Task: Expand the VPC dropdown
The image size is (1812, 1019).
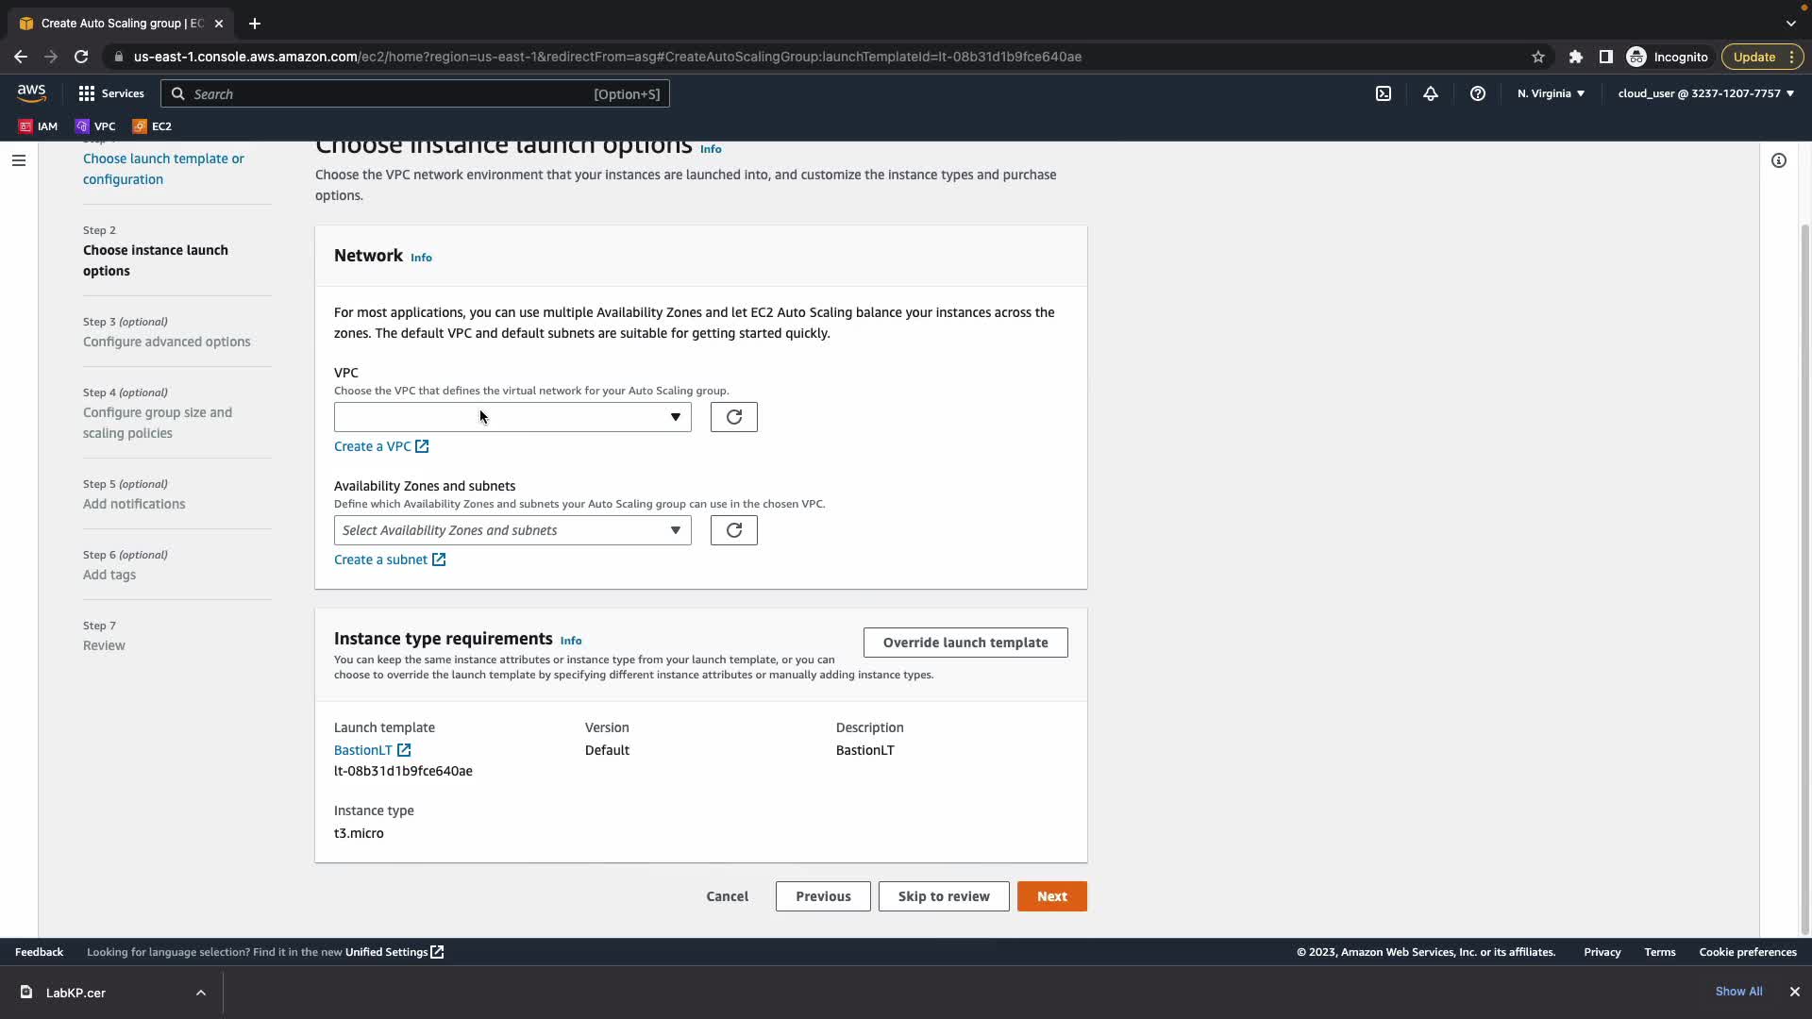Action: 512,417
